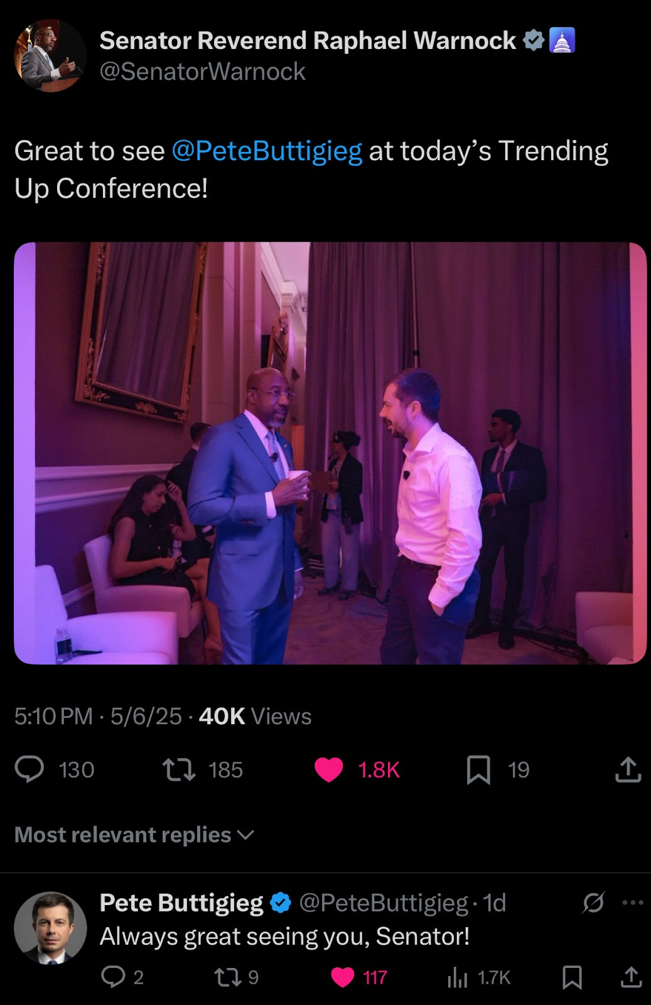
Task: Share Pete Buttigieg's reply
Action: 631,977
